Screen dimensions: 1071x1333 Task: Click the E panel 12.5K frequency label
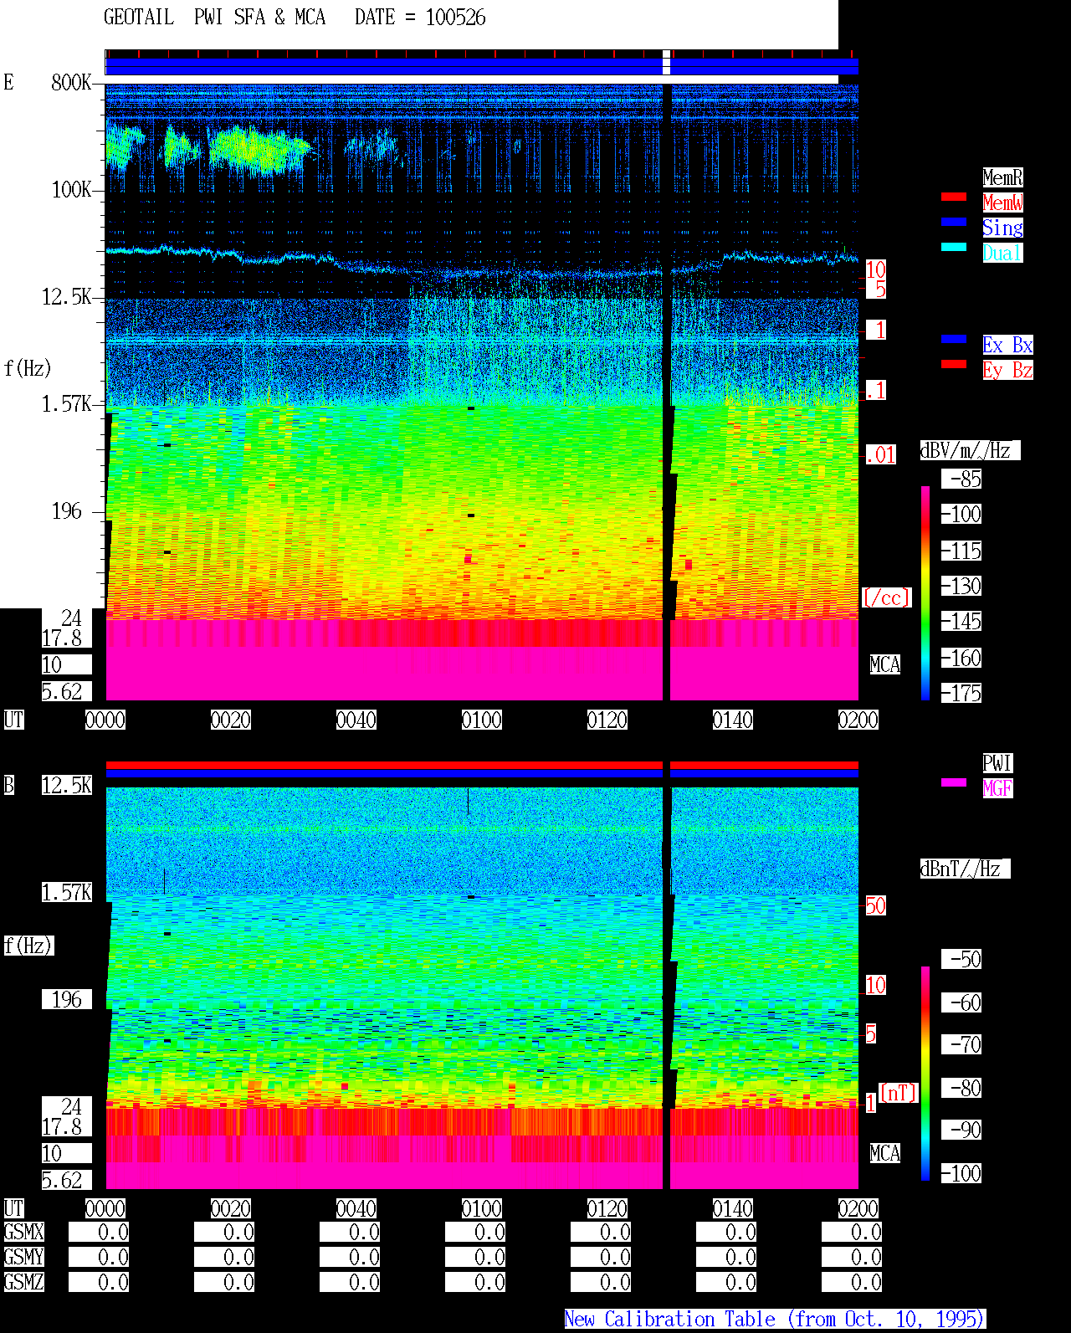[x=66, y=297]
